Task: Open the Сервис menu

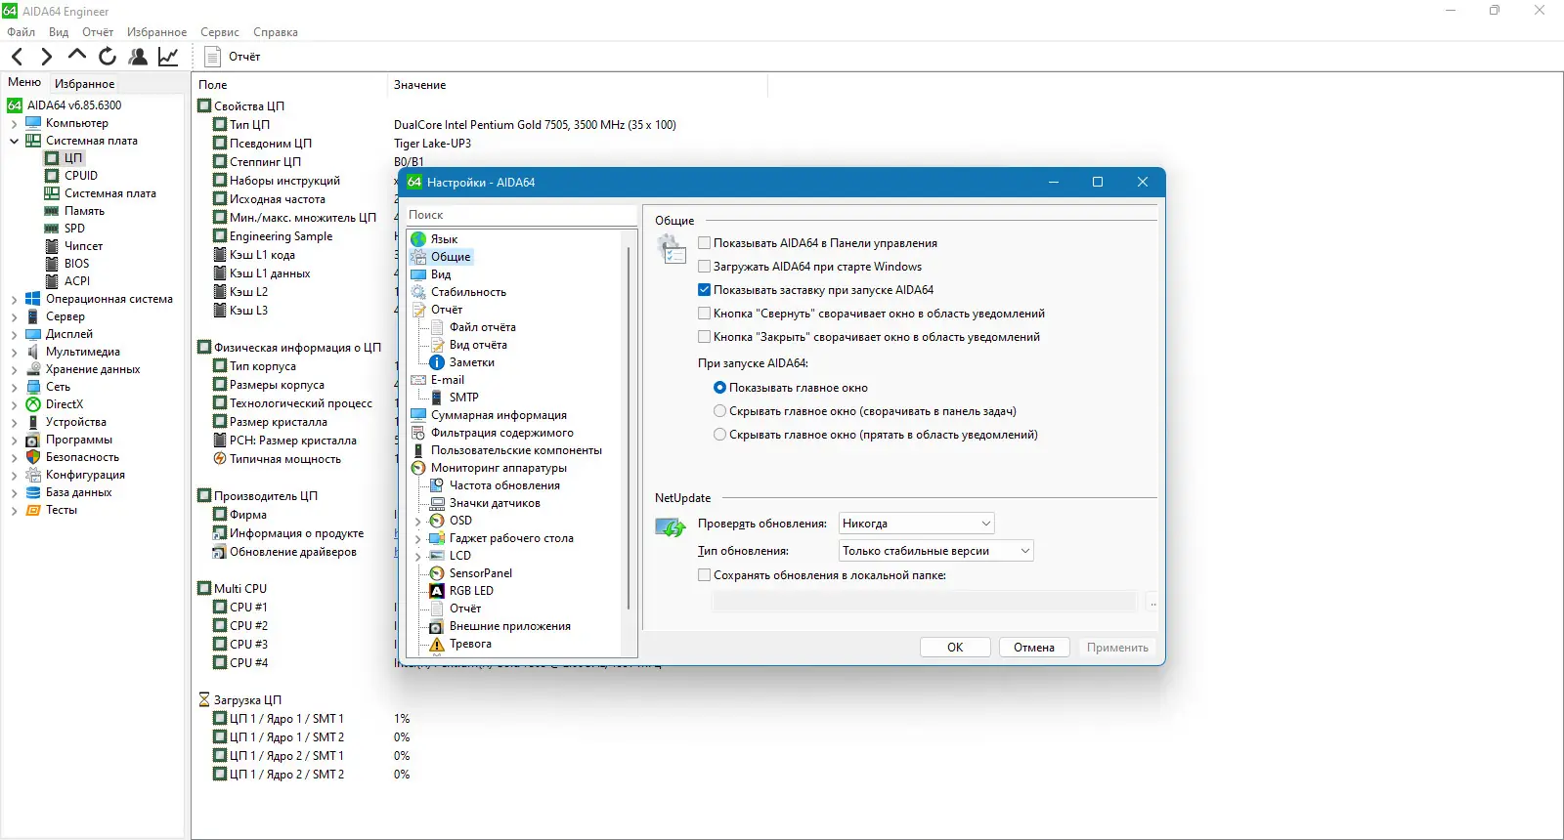Action: click(220, 32)
